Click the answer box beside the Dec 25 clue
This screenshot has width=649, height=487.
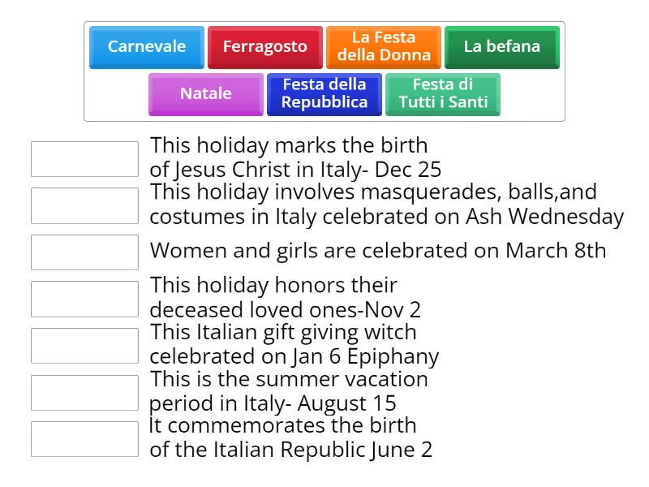coord(84,159)
